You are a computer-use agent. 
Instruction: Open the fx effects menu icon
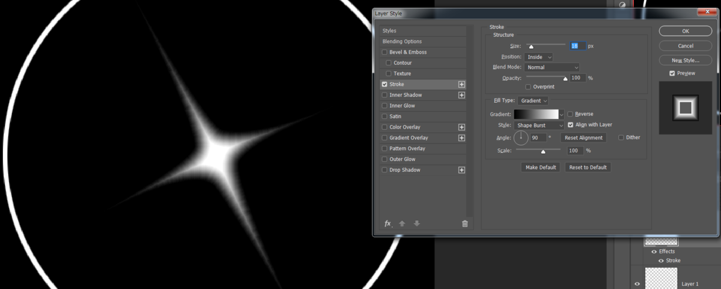388,224
